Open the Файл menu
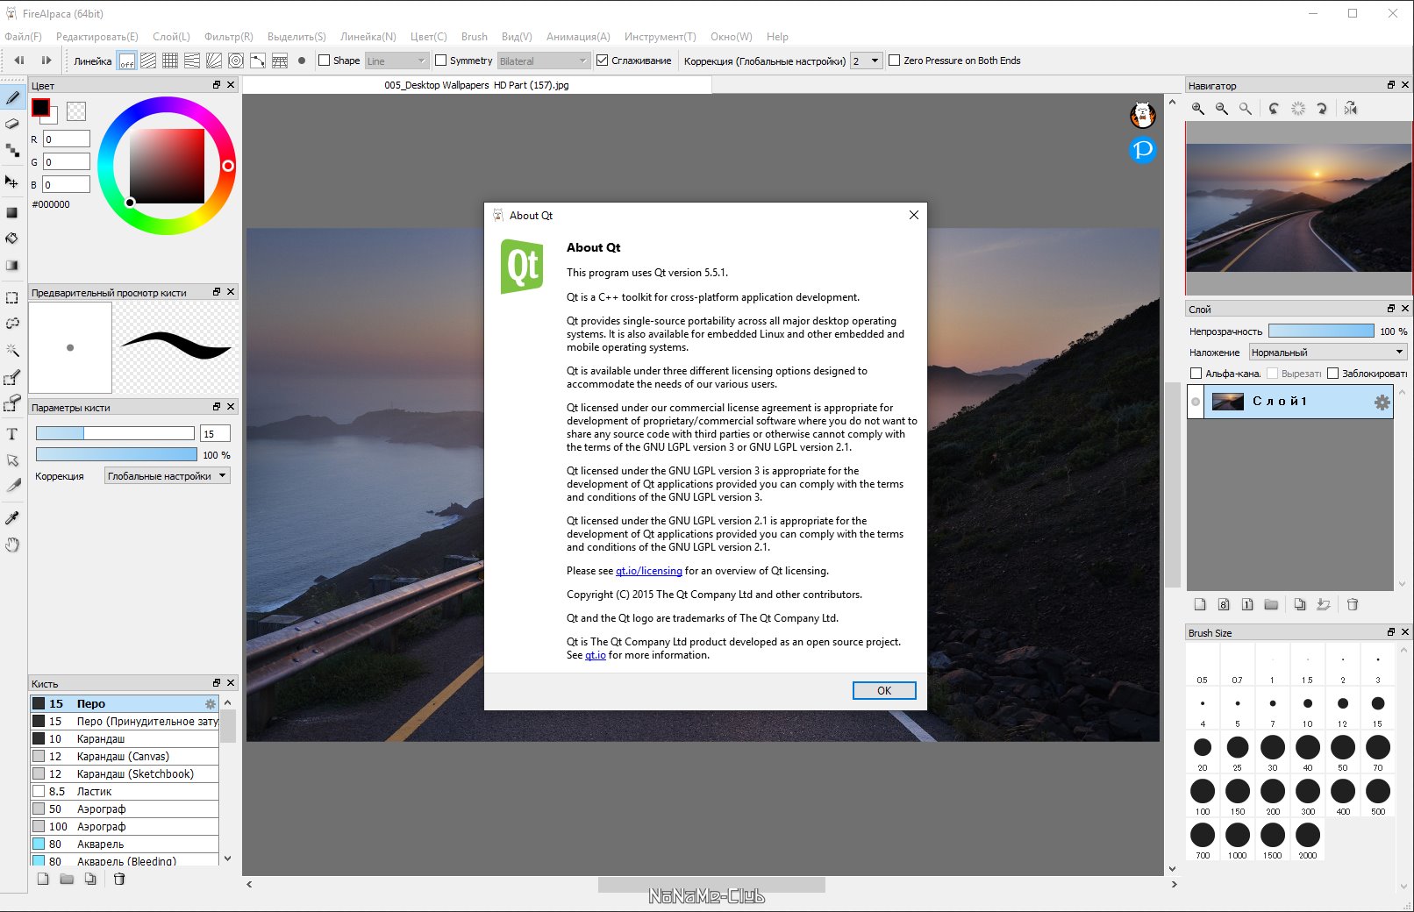This screenshot has height=912, width=1414. pyautogui.click(x=23, y=37)
